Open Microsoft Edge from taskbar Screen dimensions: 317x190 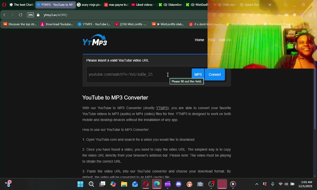click(157, 184)
